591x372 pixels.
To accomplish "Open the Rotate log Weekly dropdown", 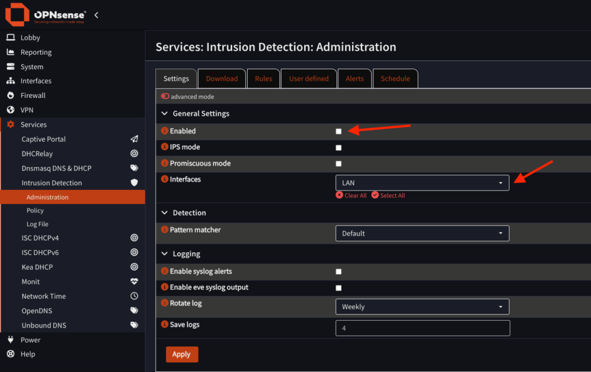I will click(x=422, y=306).
